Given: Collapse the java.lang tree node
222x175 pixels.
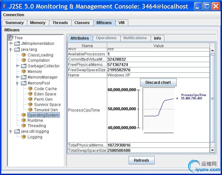Looking at the screenshot, I should coord(11,50).
